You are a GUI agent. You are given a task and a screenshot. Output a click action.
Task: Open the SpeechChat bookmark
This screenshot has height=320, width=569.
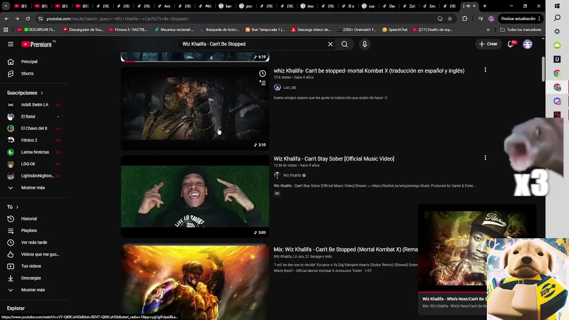[x=395, y=30]
